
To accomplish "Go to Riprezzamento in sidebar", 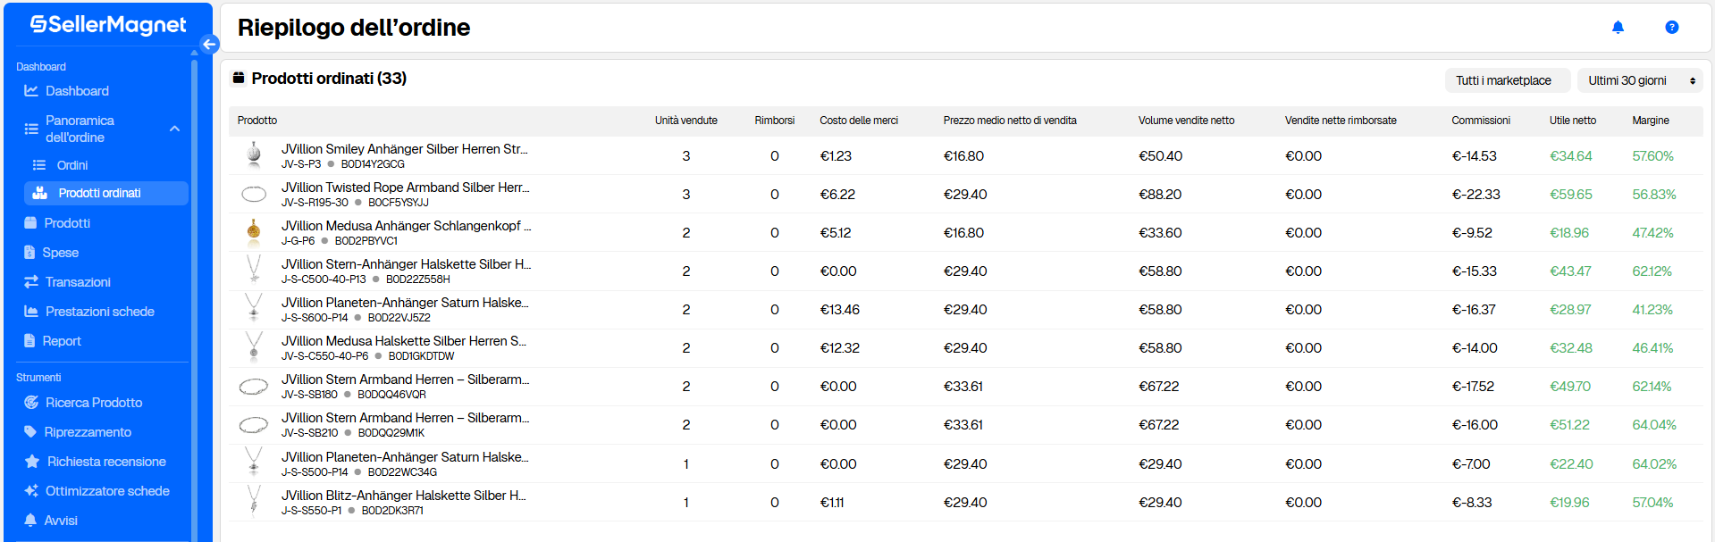I will point(88,432).
